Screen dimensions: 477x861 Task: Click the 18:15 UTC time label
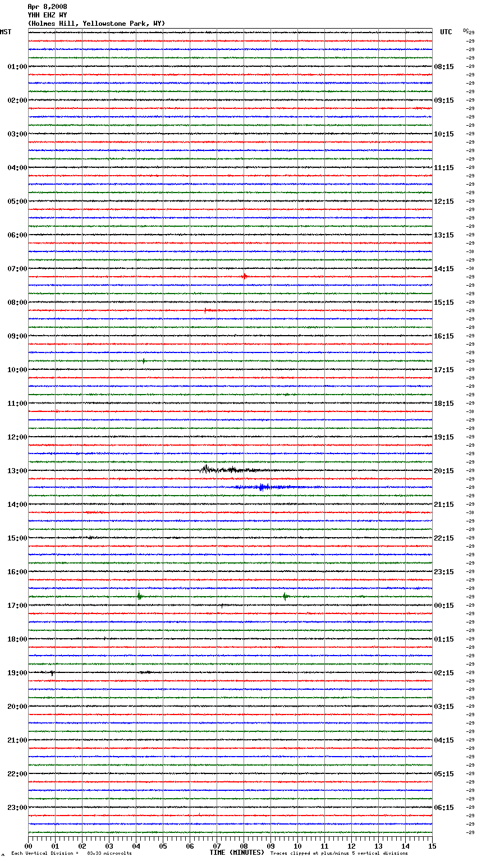click(x=444, y=404)
